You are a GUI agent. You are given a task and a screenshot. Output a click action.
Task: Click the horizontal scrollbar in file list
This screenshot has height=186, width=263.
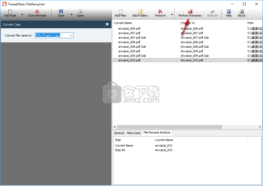tap(169, 127)
